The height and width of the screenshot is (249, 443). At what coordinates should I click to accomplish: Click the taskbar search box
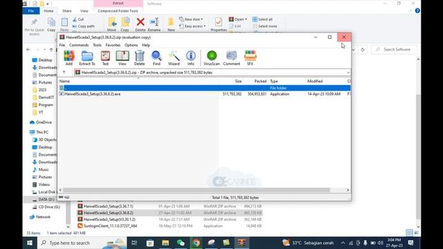pos(82,243)
